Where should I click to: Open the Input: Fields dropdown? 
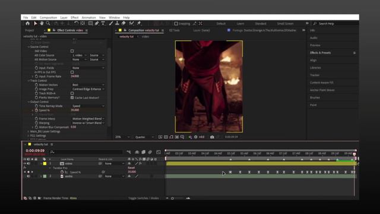[x=88, y=68]
